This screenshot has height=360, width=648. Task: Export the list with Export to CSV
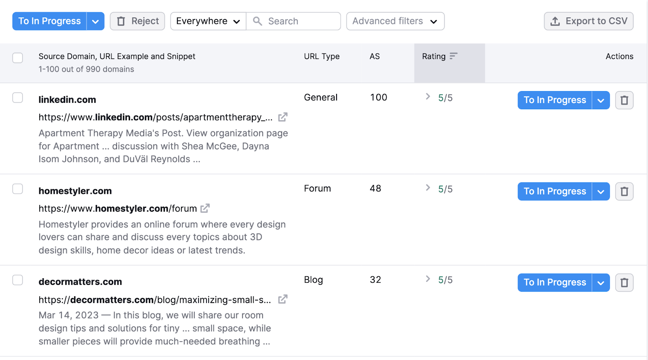[x=588, y=21]
